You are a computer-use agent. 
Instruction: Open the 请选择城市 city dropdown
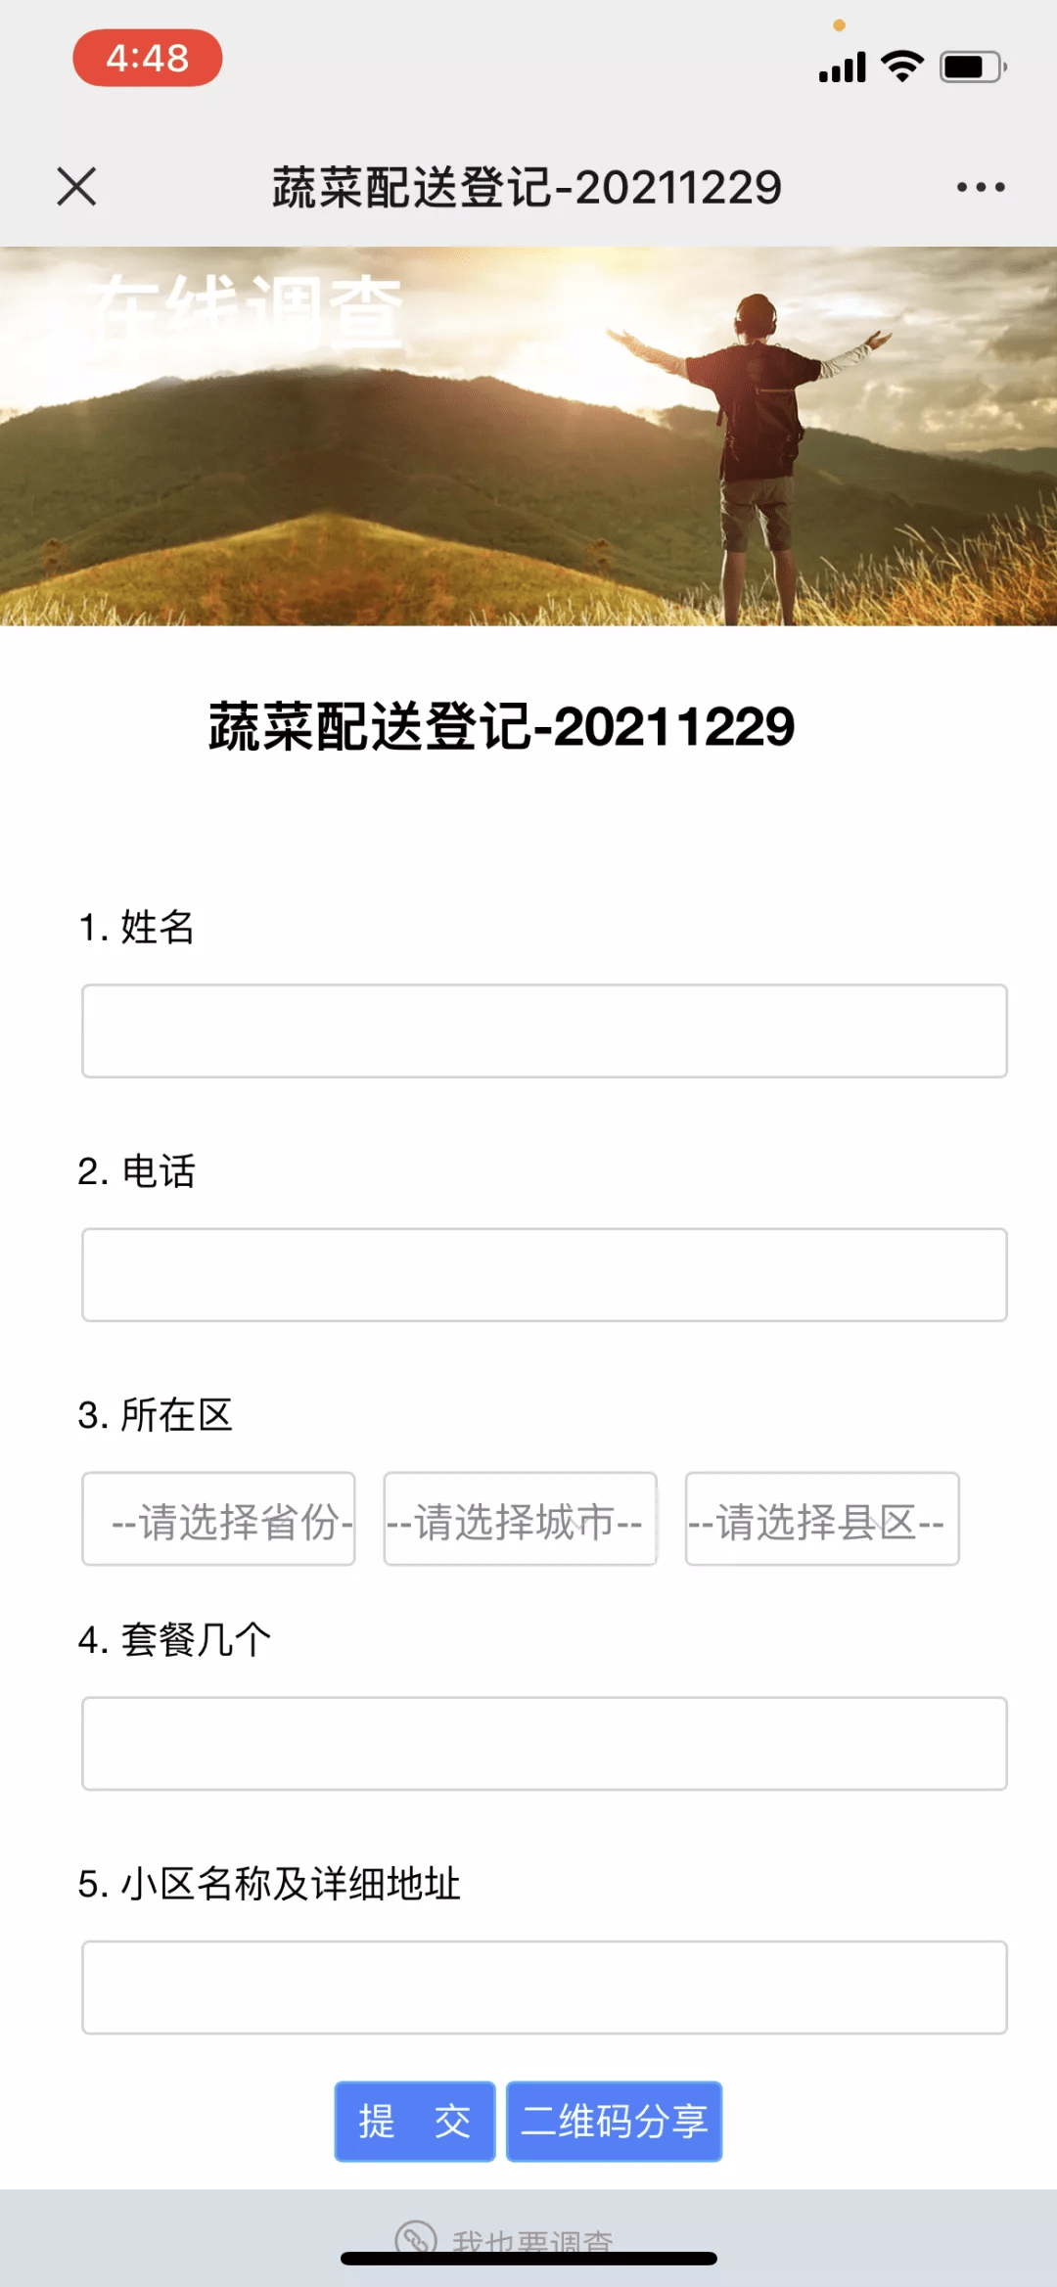520,1519
